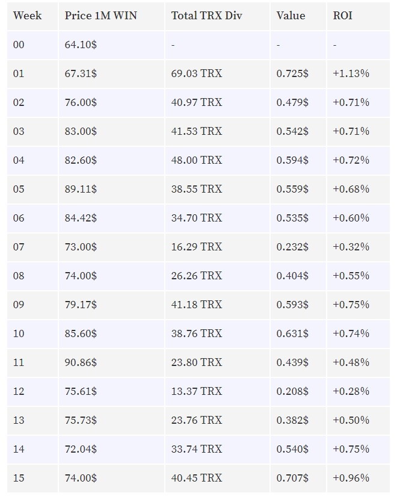Click the week 02 row label

point(18,102)
